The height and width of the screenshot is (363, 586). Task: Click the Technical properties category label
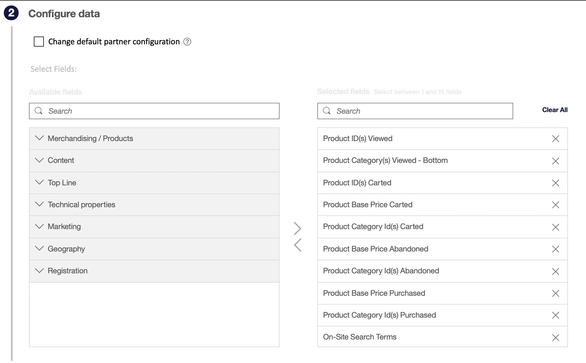(x=81, y=204)
